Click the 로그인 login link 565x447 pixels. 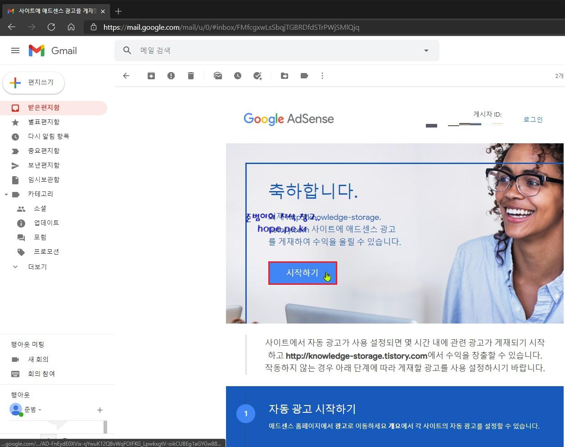point(533,119)
